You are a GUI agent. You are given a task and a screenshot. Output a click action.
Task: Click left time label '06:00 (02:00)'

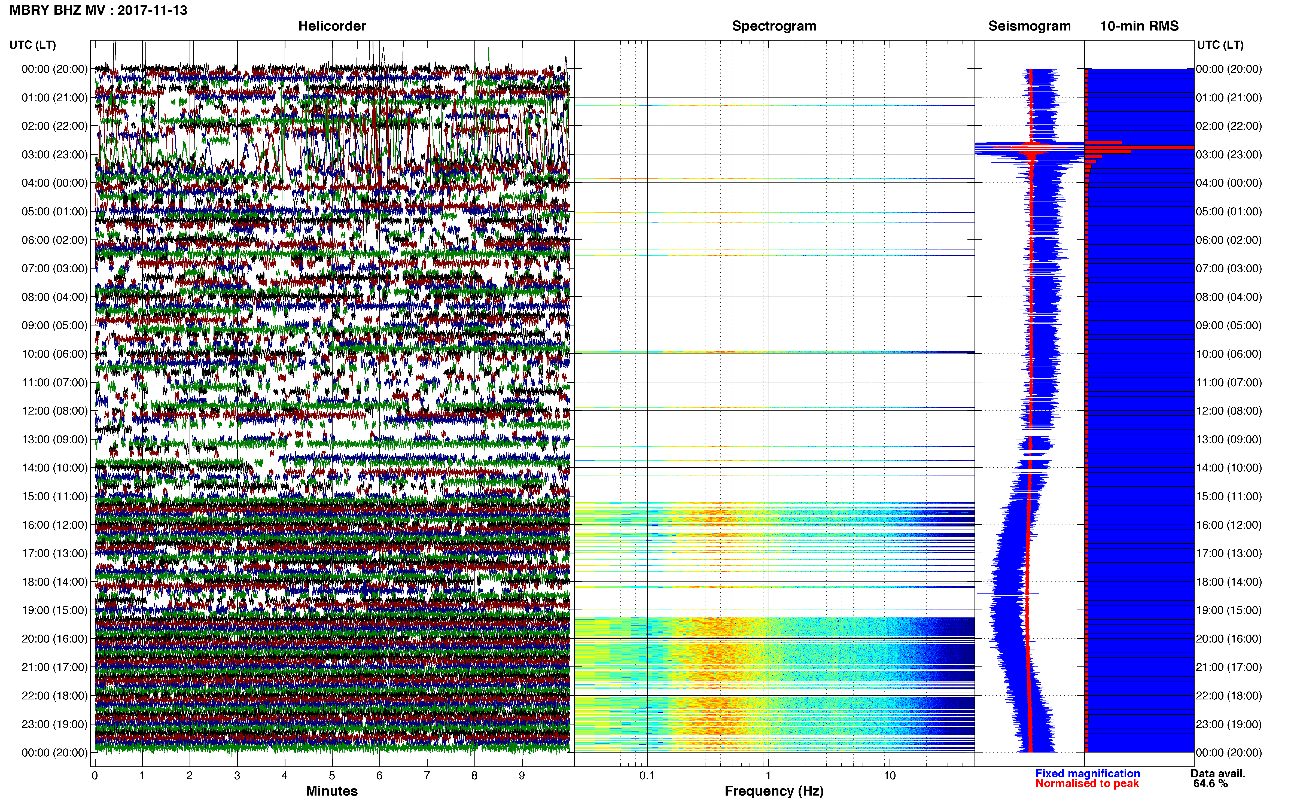point(54,240)
